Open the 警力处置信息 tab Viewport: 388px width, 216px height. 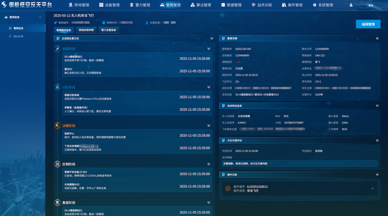108,30
